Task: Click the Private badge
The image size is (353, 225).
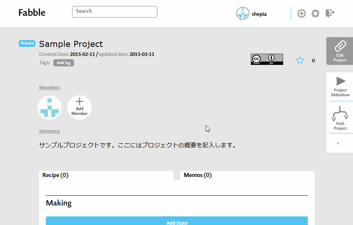Action: (x=27, y=43)
